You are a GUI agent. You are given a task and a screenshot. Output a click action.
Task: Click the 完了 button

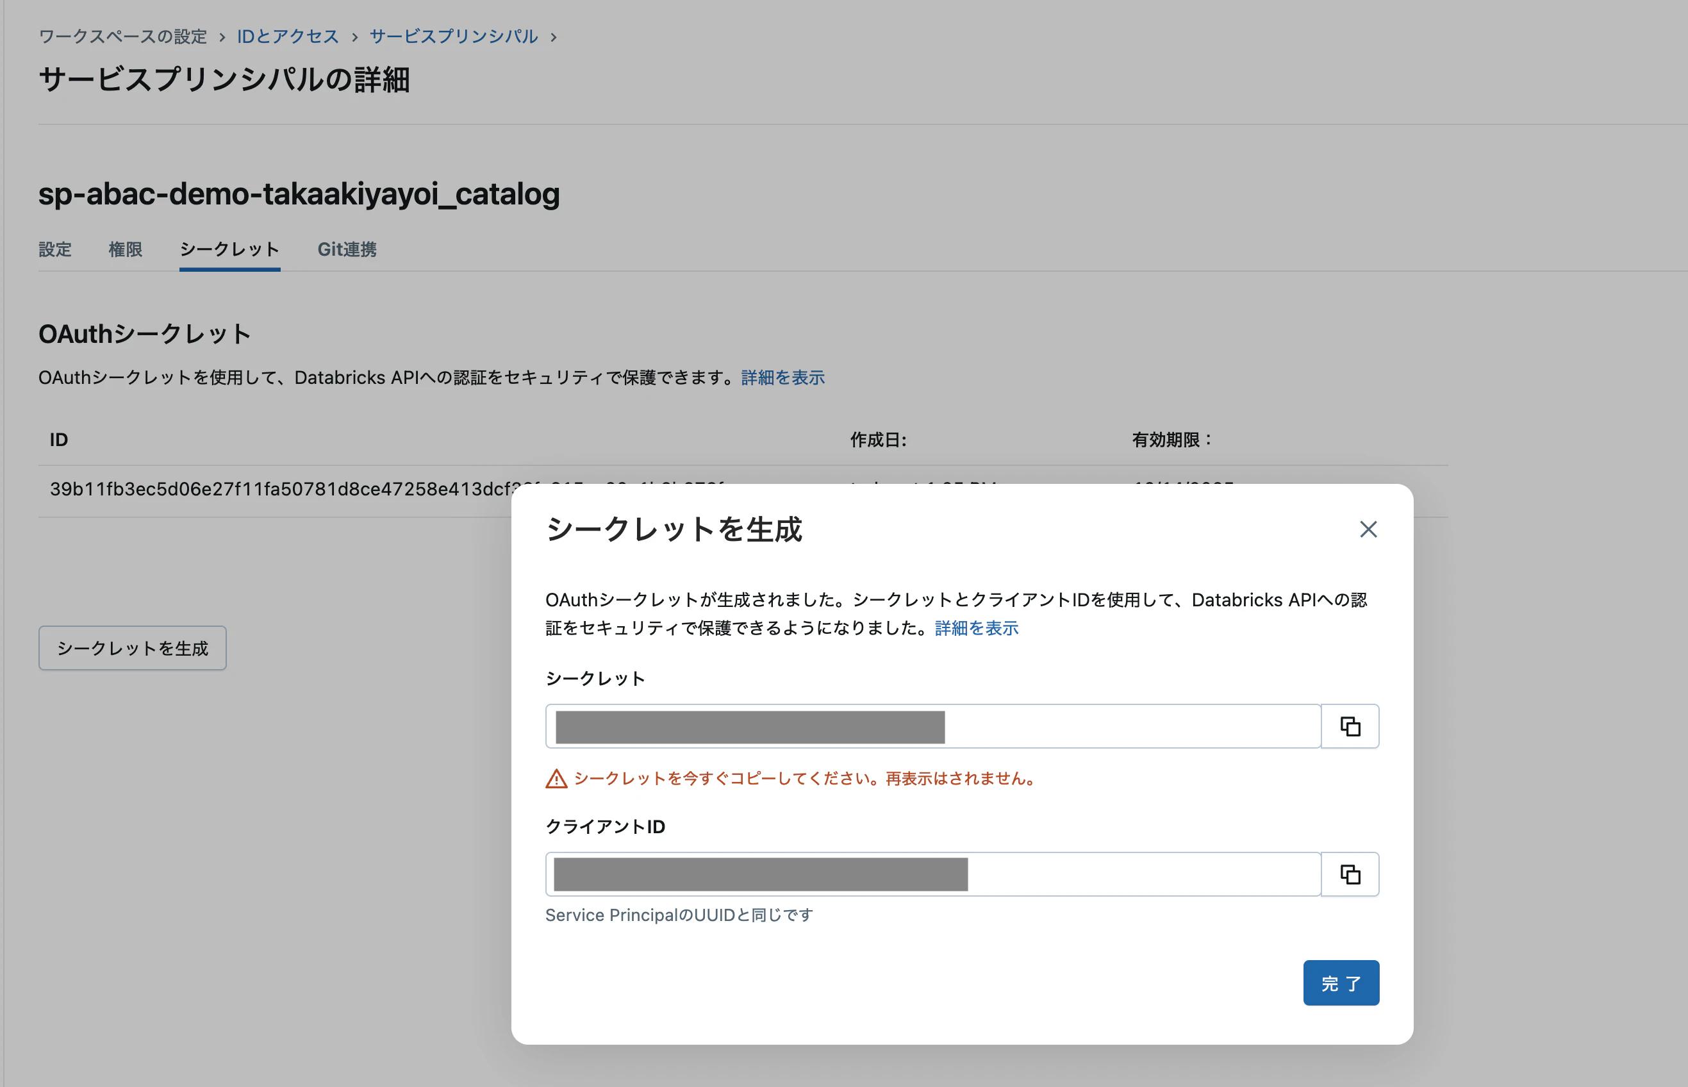click(x=1341, y=983)
